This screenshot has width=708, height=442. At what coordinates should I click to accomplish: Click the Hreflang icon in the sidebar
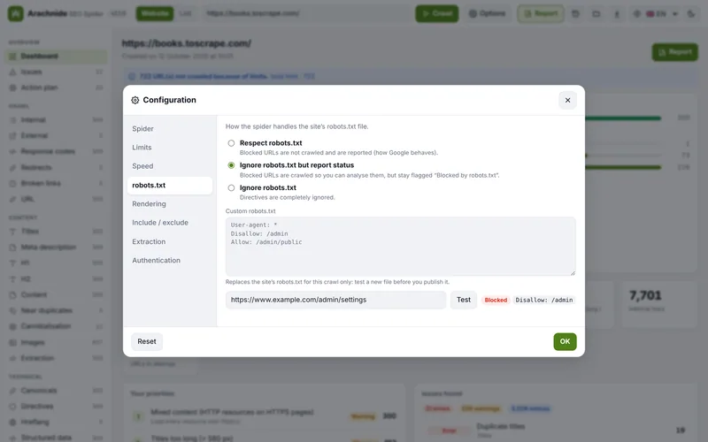click(12, 423)
